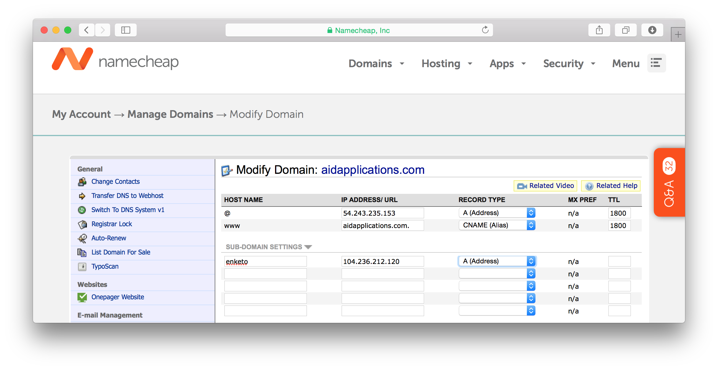Add a new tab with plus icon
718x370 pixels.
point(678,34)
